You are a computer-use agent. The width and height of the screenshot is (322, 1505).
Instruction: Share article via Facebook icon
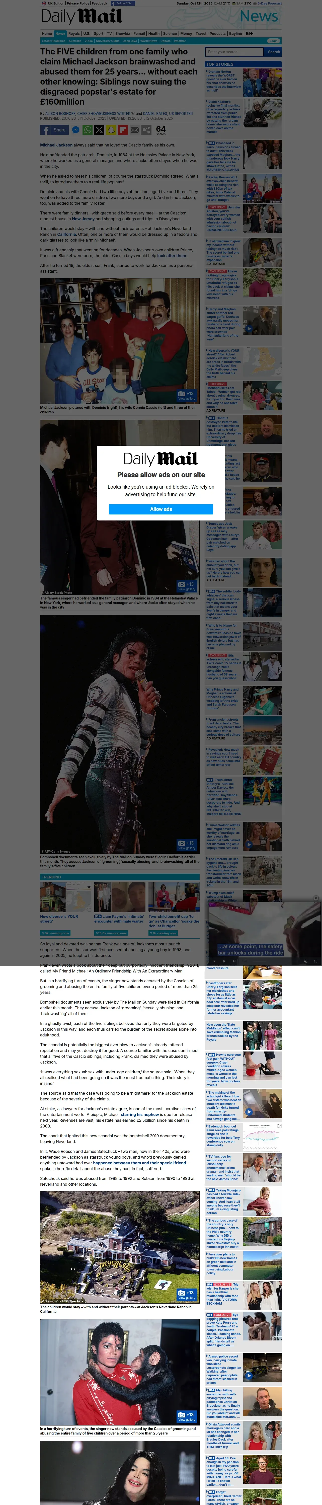(x=45, y=130)
